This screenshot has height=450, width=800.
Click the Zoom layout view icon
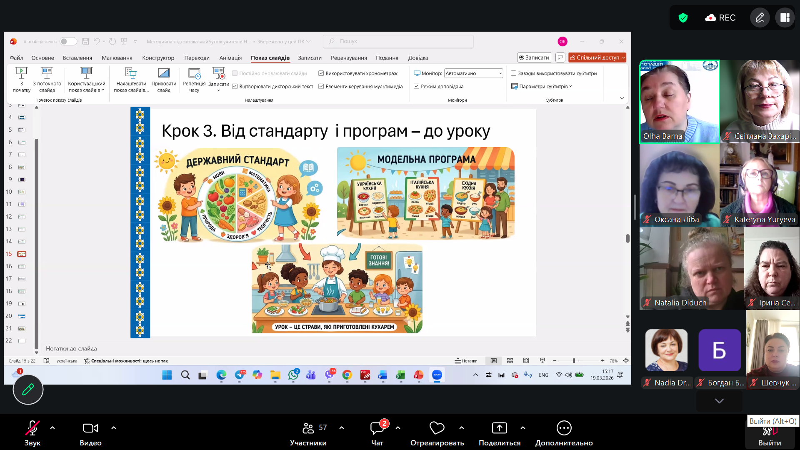785,17
